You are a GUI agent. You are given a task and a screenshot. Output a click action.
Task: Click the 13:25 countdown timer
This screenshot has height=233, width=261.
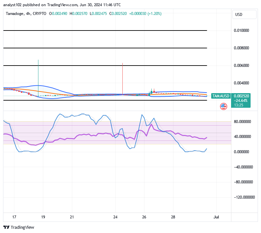tap(239, 105)
